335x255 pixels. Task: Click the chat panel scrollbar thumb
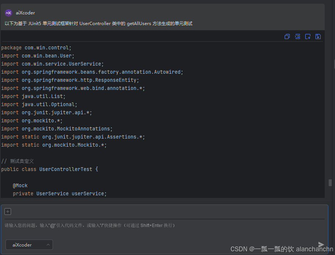(x=330, y=183)
